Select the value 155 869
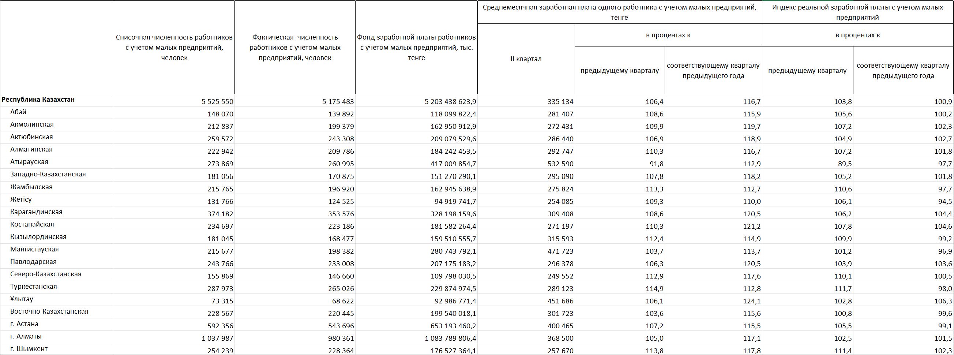Screen dimensions: 954x355 [220, 276]
